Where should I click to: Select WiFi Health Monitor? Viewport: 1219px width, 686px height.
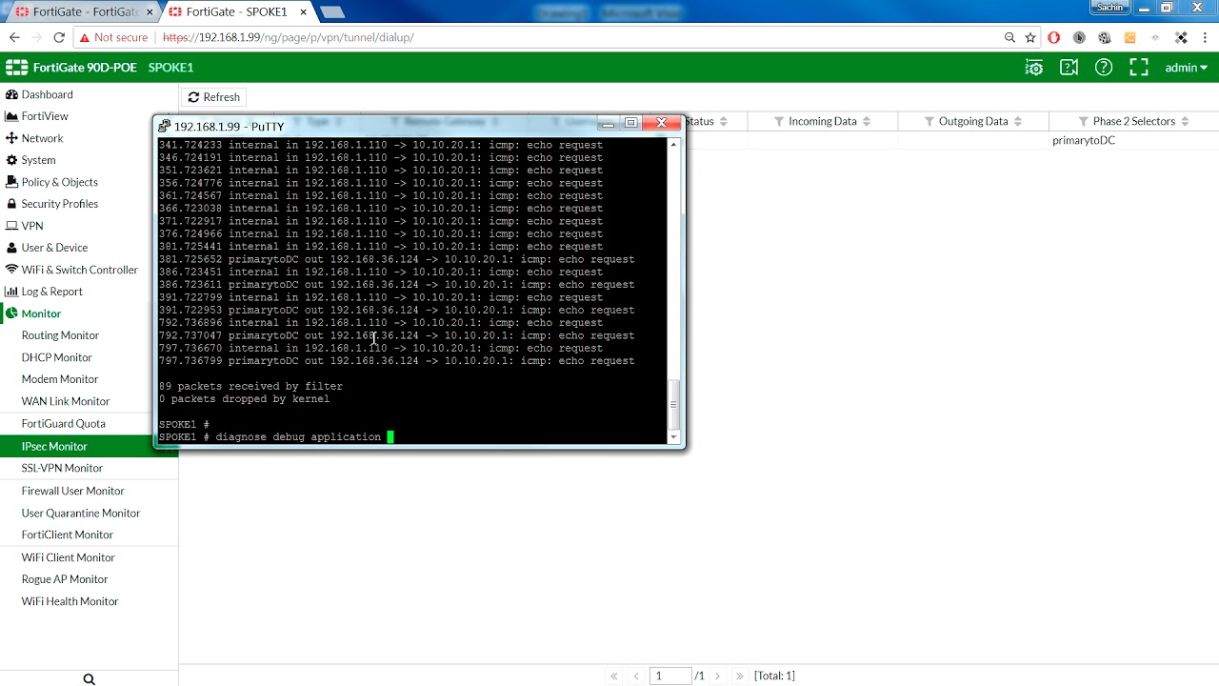[x=70, y=601]
